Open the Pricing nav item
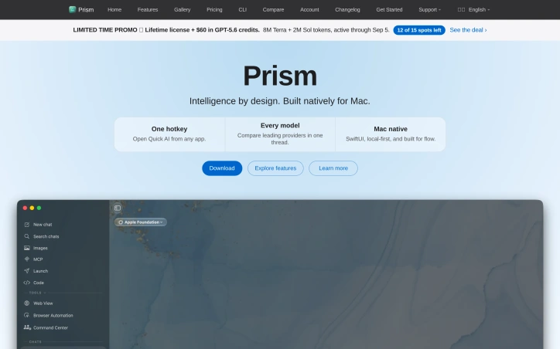Screen dimensions: 560x349 pos(214,9)
